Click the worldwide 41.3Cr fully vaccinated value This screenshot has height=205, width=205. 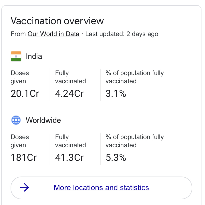pyautogui.click(x=69, y=158)
